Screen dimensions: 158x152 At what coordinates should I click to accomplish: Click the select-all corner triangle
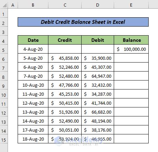pos(4,5)
